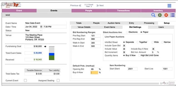Viewport: 178px width, 100px height.
Task: Open the blue list view icon
Action: pos(172,15)
